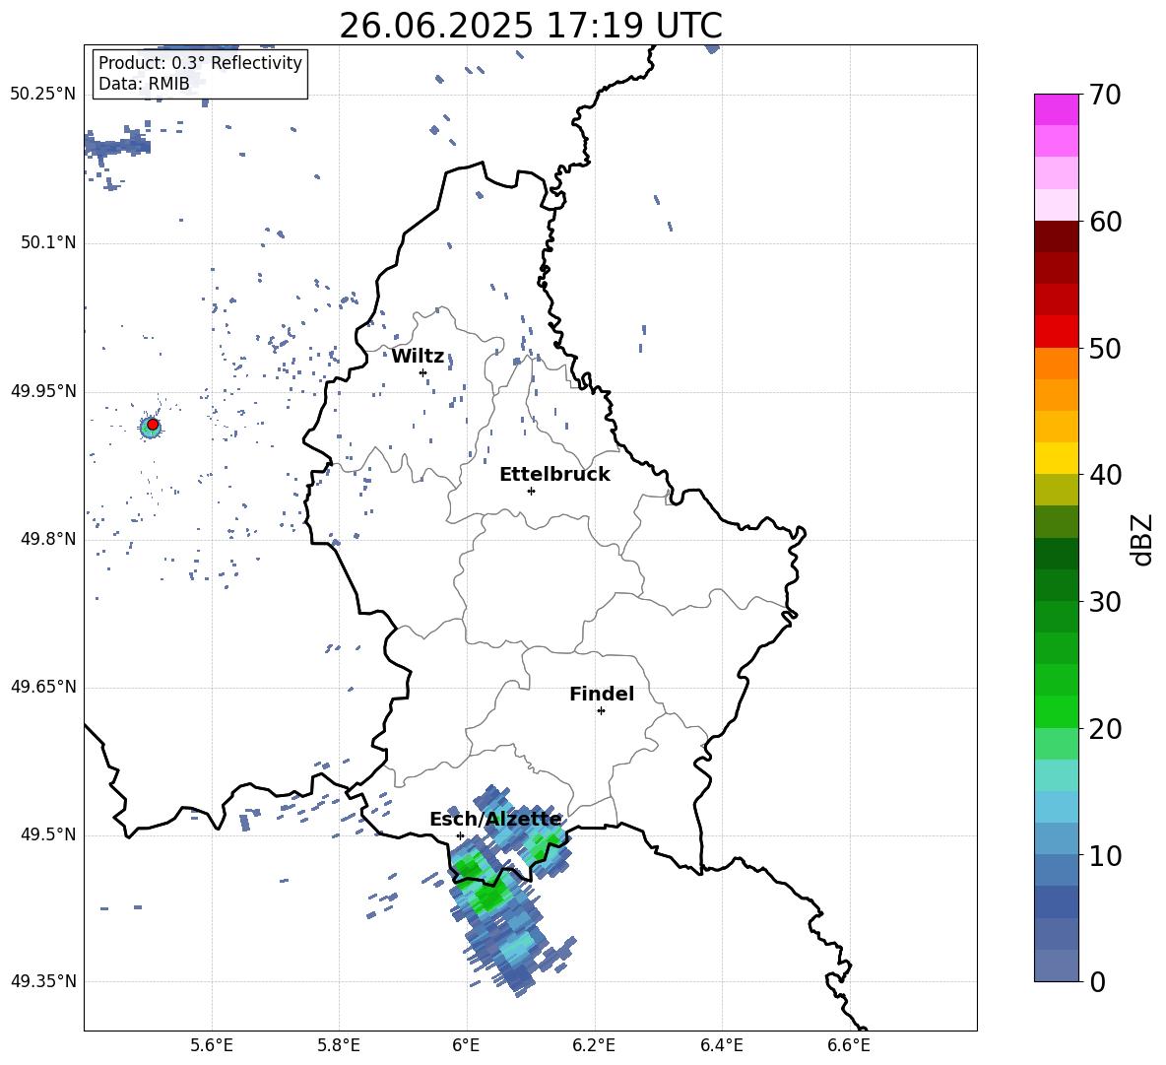The height and width of the screenshot is (1065, 1166).
Task: Click the 49.35°N latitude label
Action: click(43, 981)
